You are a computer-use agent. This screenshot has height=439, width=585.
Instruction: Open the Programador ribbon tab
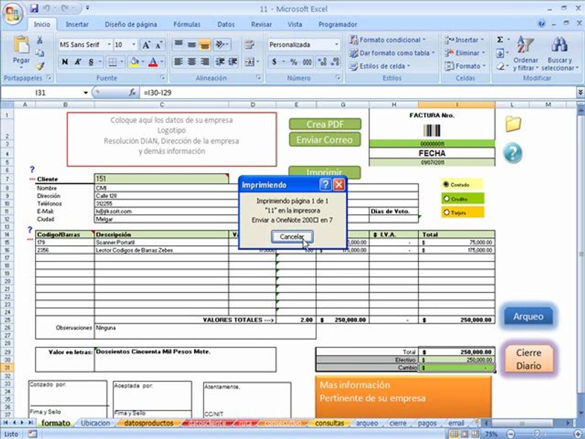tap(338, 24)
